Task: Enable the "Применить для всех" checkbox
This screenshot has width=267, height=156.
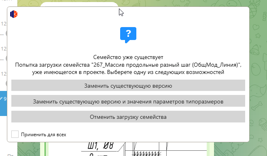Action: click(x=15, y=134)
